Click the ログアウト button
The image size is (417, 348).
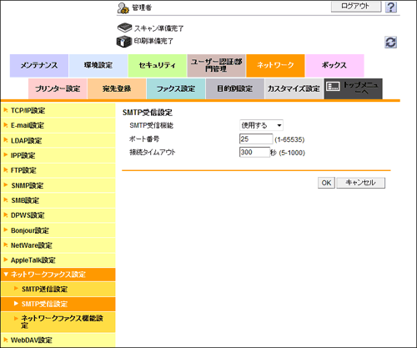click(356, 6)
